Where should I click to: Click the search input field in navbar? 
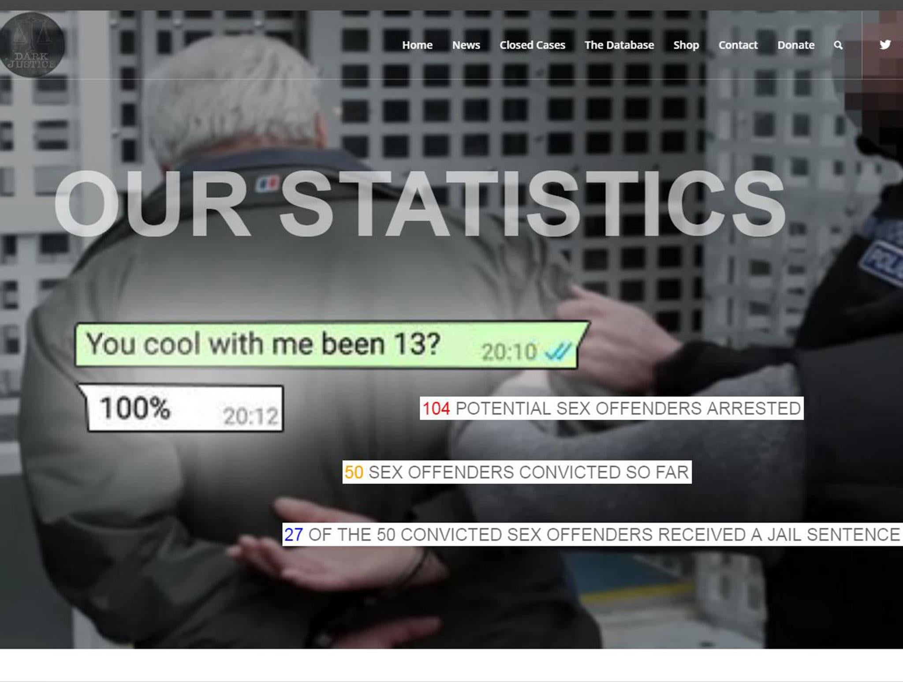pos(839,45)
